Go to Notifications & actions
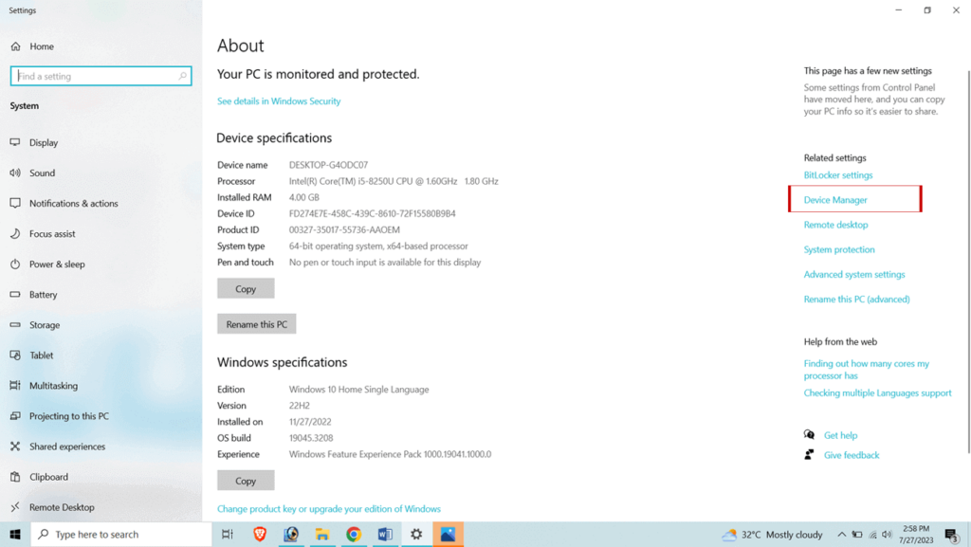Screen dimensions: 971x547 coord(73,204)
